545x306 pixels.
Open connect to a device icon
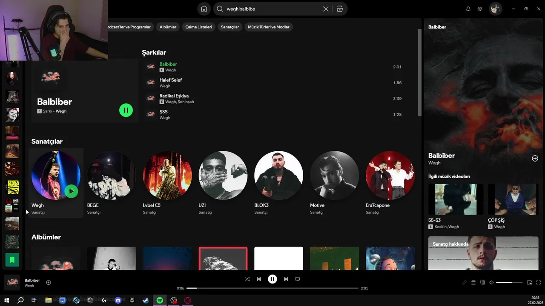tap(482, 283)
